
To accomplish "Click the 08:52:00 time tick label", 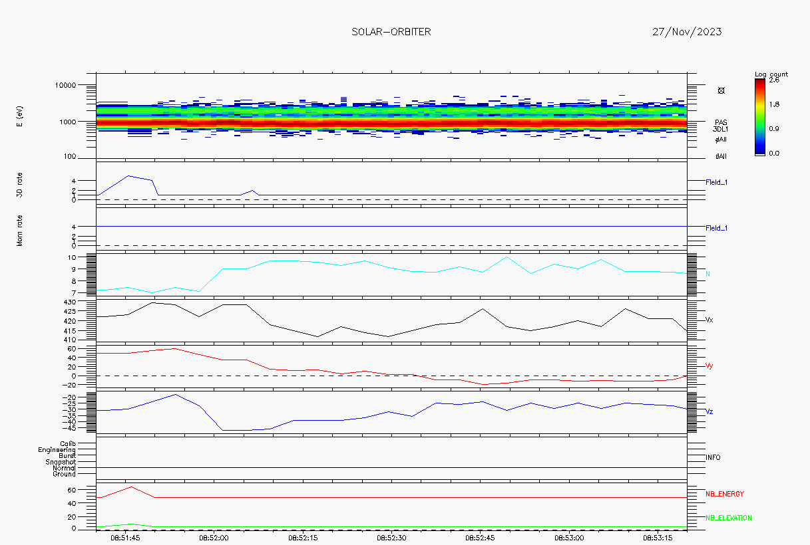I will [x=214, y=537].
